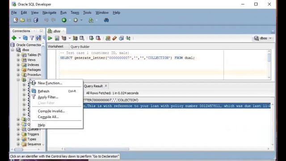Choose Compile Invalid in context menu

tap(57, 111)
